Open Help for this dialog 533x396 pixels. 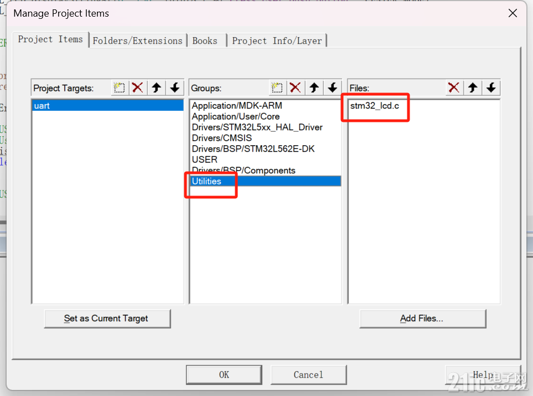pyautogui.click(x=483, y=375)
